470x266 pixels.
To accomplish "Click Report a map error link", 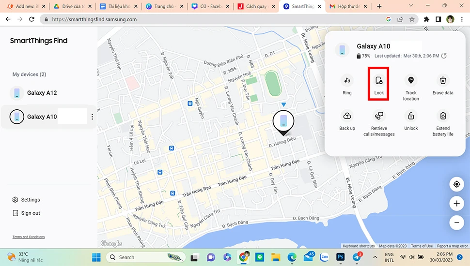I will coord(453,246).
